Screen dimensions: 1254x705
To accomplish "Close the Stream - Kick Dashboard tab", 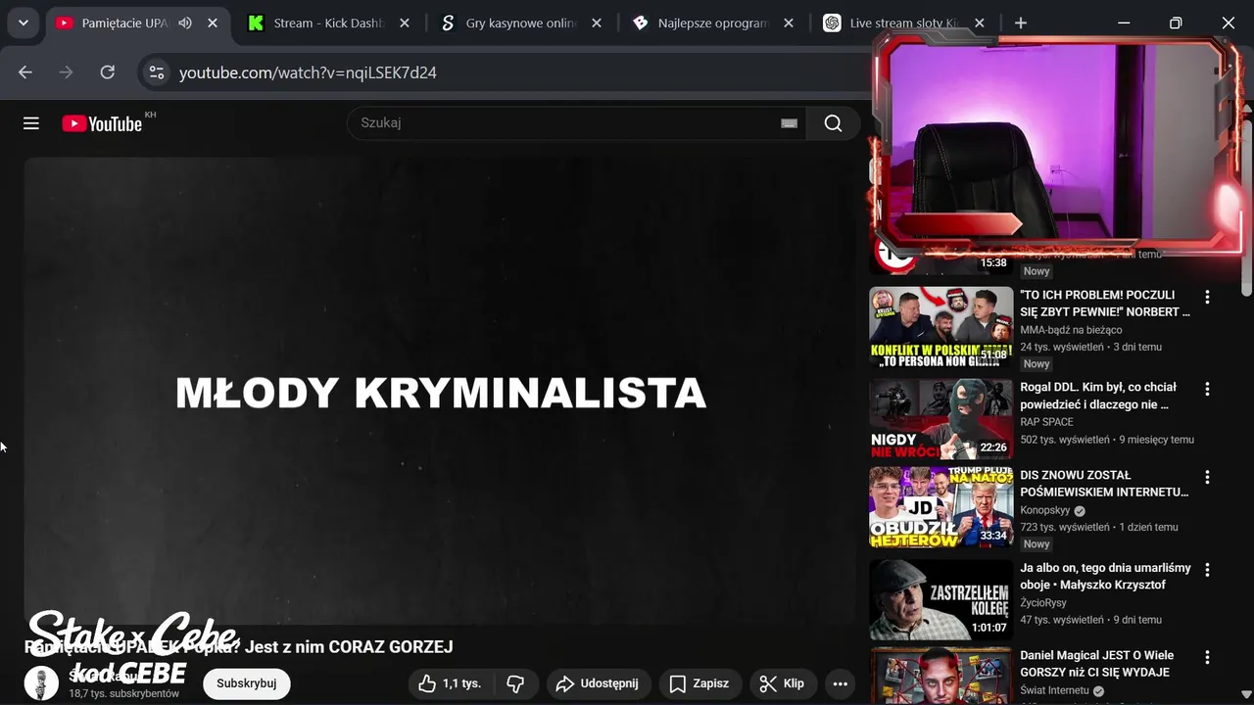I will tap(405, 23).
